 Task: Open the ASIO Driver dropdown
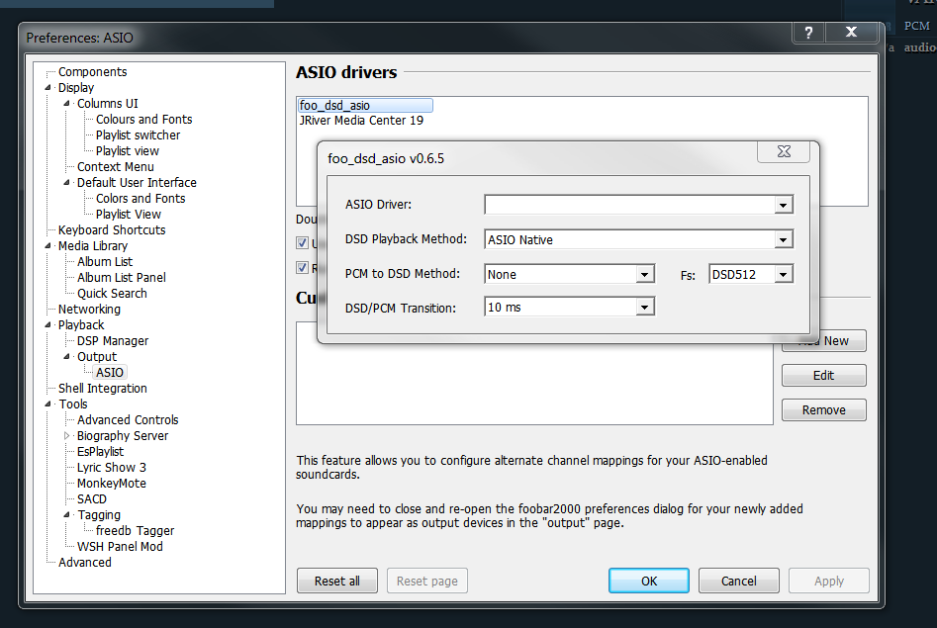[783, 205]
